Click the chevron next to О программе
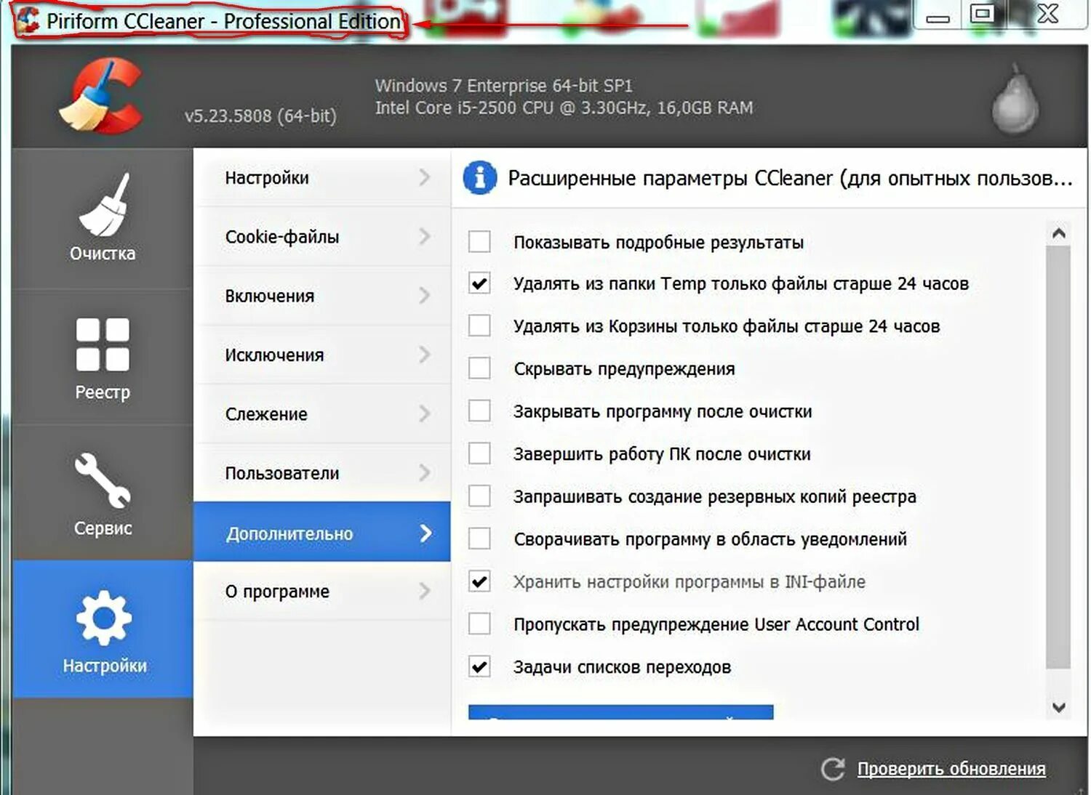The height and width of the screenshot is (795, 1091). pyautogui.click(x=425, y=592)
